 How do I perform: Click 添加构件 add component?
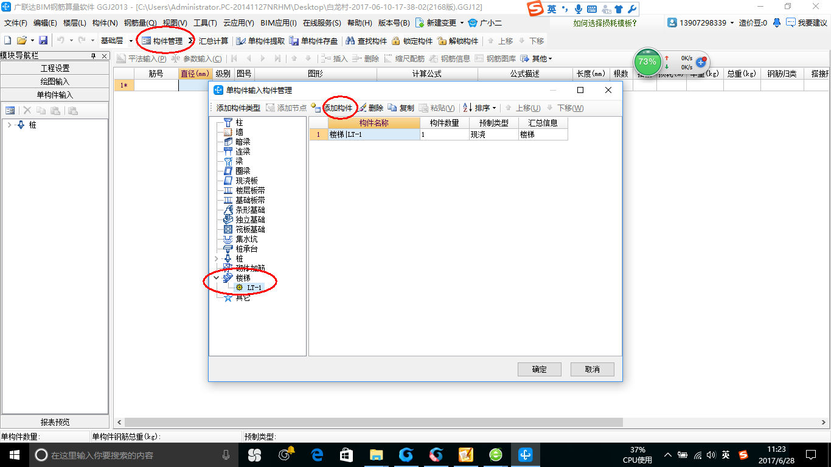click(x=333, y=108)
